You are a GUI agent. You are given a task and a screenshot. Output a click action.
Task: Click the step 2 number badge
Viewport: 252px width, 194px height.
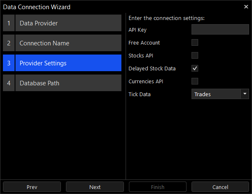[x=9, y=43]
